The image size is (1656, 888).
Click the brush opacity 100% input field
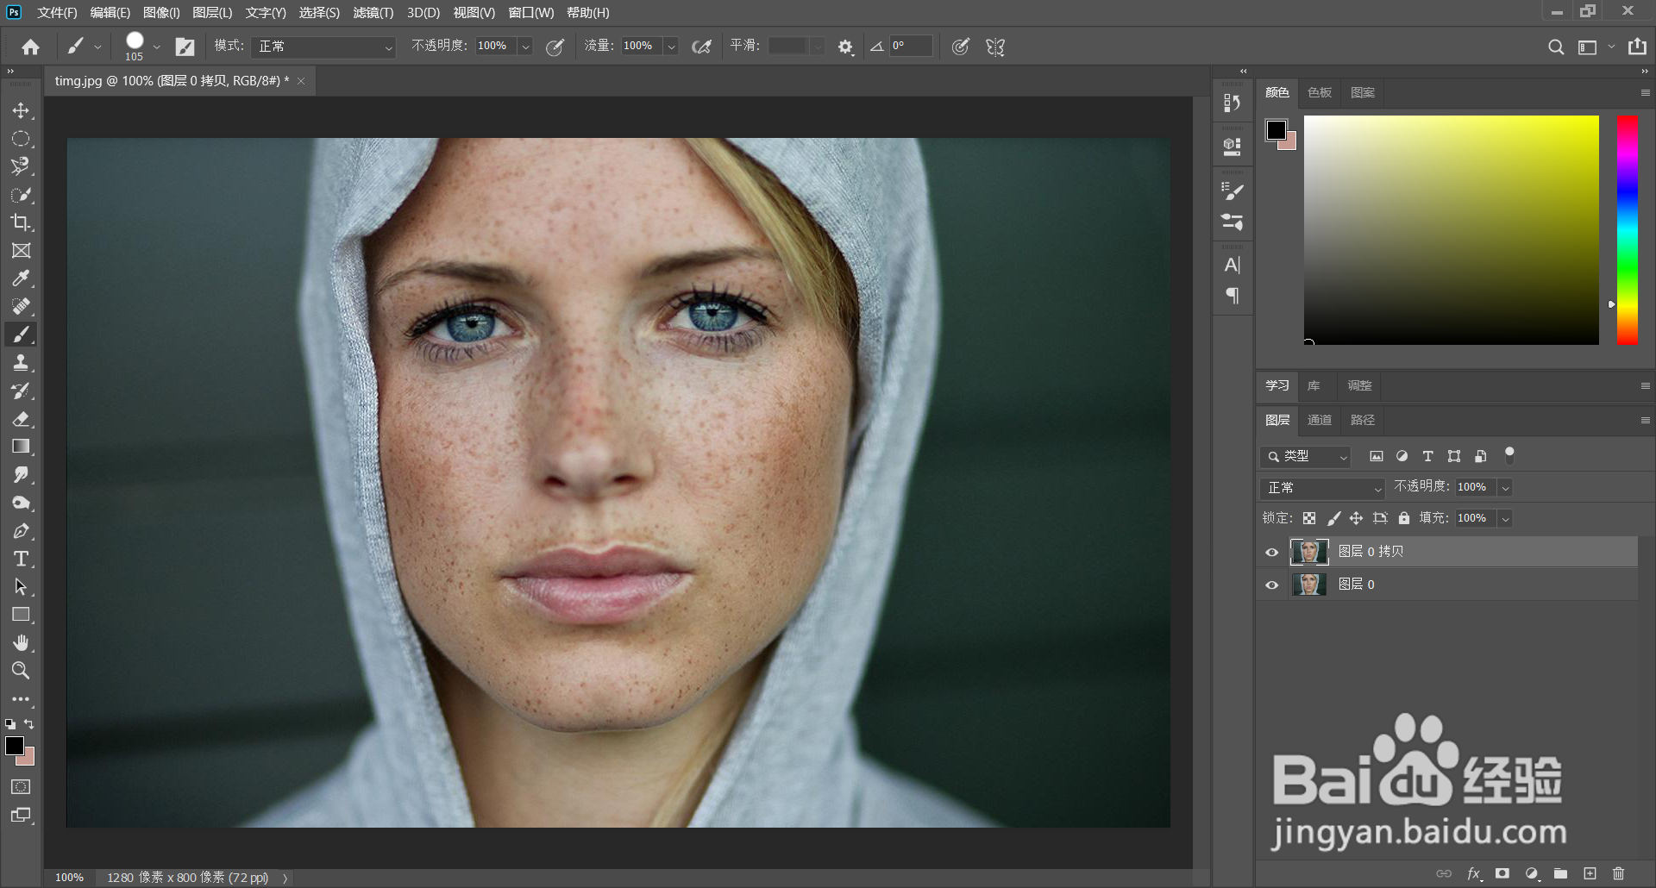click(495, 46)
